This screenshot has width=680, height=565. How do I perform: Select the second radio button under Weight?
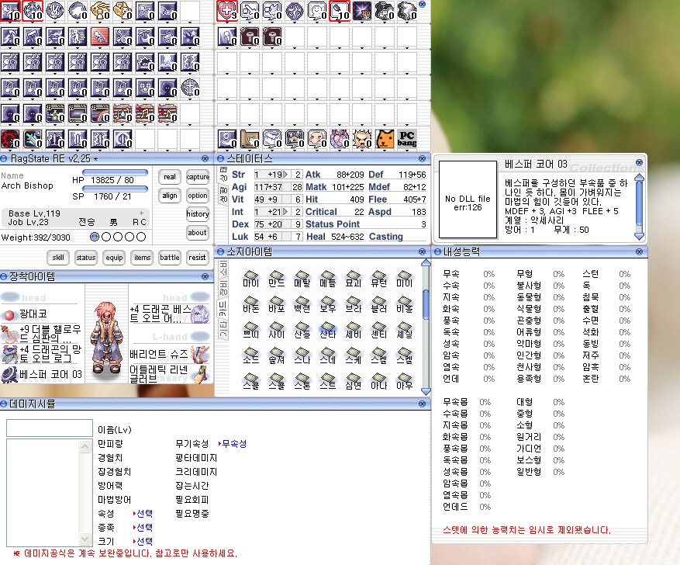pyautogui.click(x=106, y=237)
